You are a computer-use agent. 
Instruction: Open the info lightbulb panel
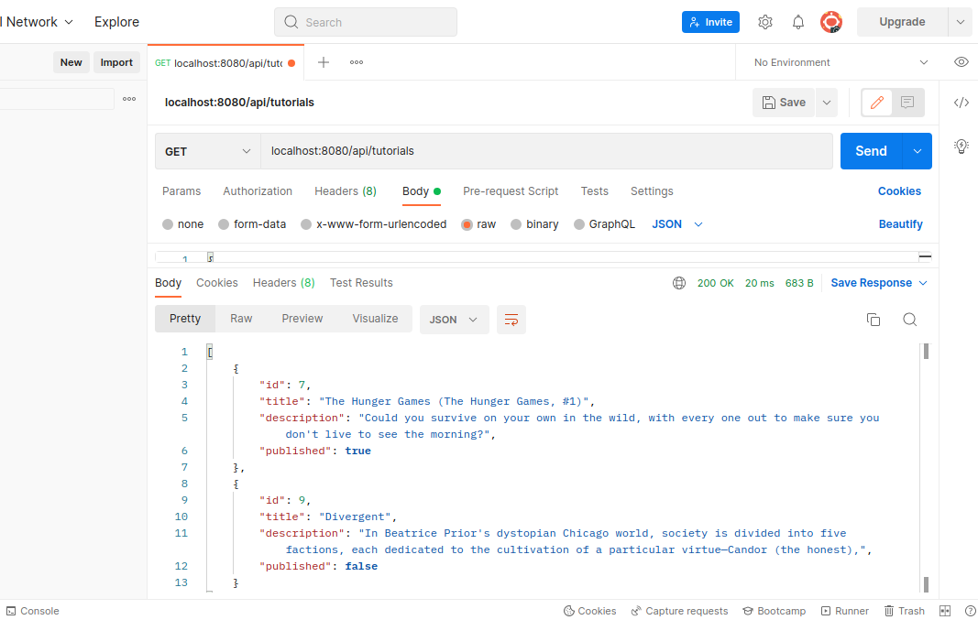tap(962, 146)
